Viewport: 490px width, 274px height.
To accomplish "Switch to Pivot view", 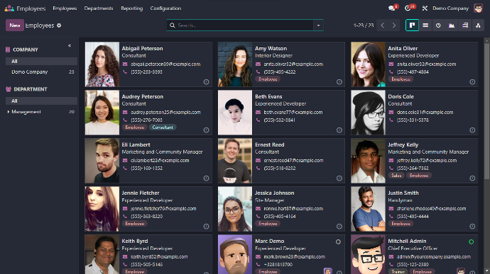I will [465, 25].
